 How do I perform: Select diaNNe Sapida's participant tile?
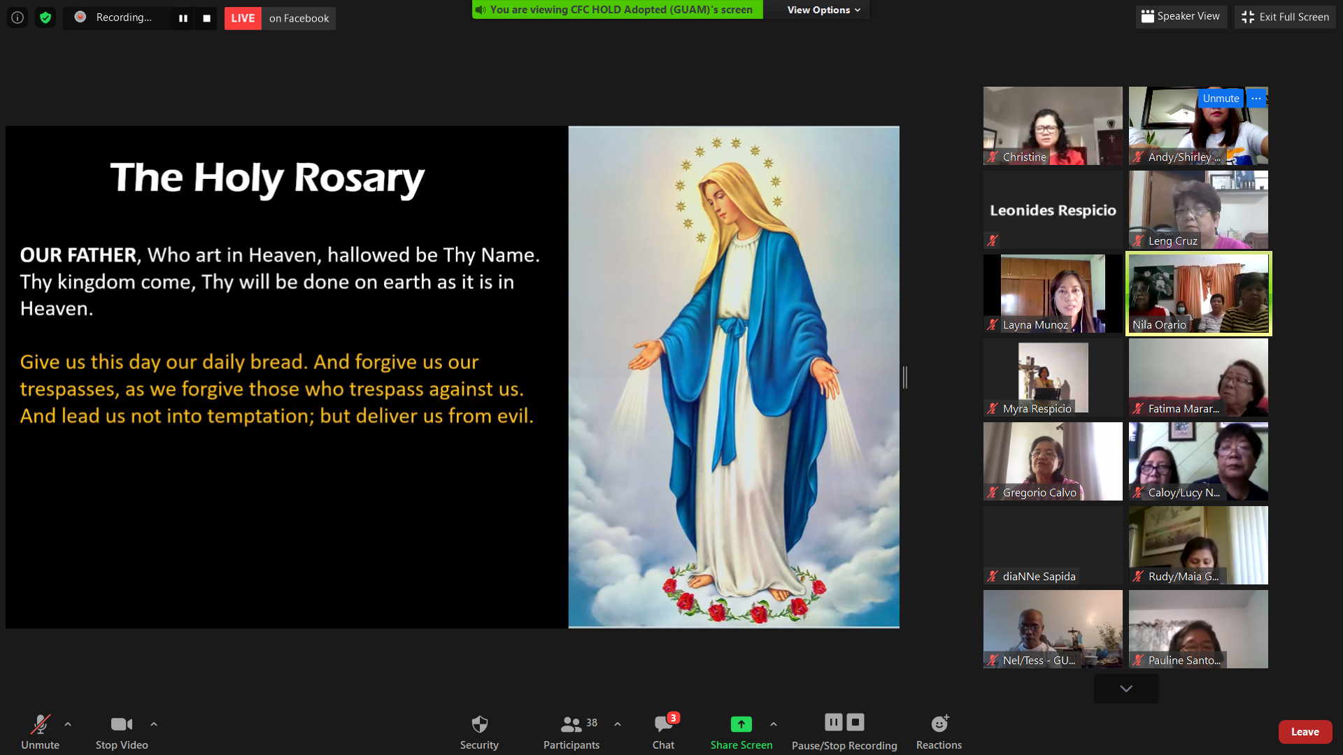[1053, 545]
